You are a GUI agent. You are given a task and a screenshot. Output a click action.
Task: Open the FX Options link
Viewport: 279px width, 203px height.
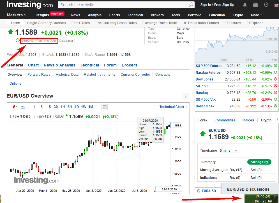pos(255,23)
